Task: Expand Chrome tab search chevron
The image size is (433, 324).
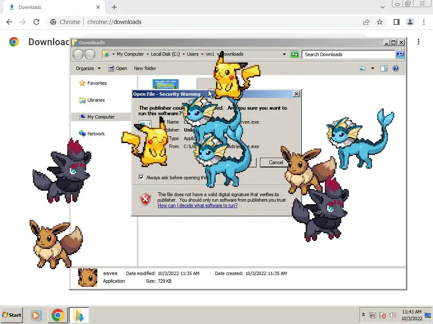Action: (x=382, y=7)
